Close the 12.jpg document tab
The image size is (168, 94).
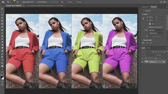click(24, 5)
